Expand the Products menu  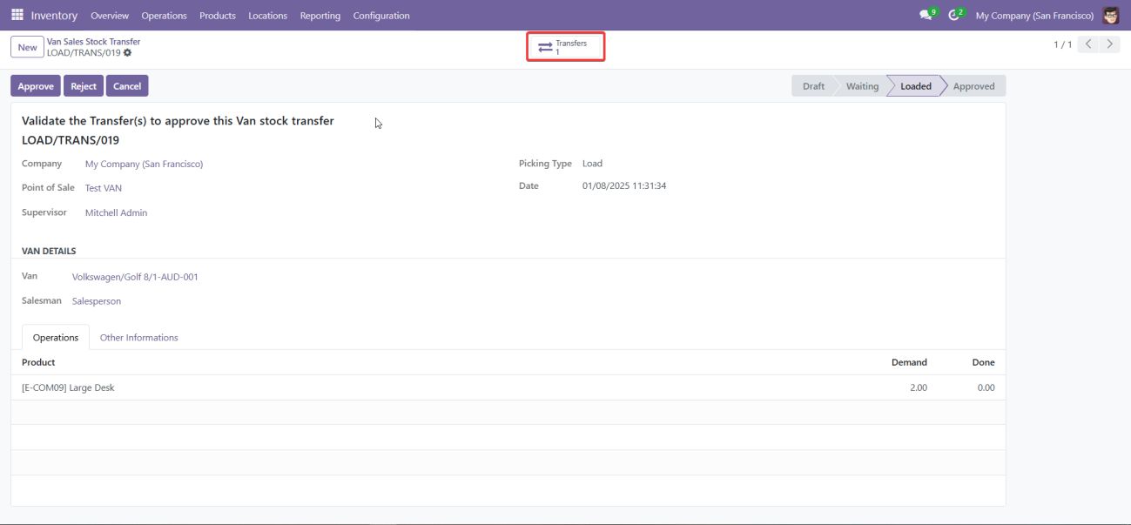[218, 16]
